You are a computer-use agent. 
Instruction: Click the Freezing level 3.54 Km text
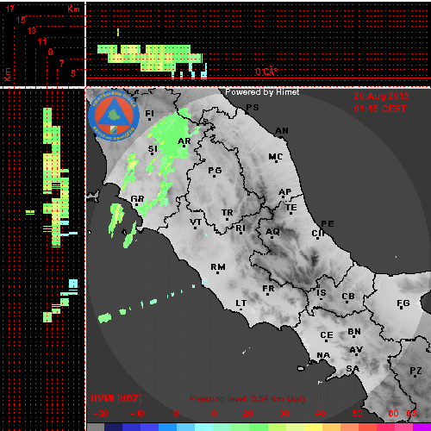[247, 399]
